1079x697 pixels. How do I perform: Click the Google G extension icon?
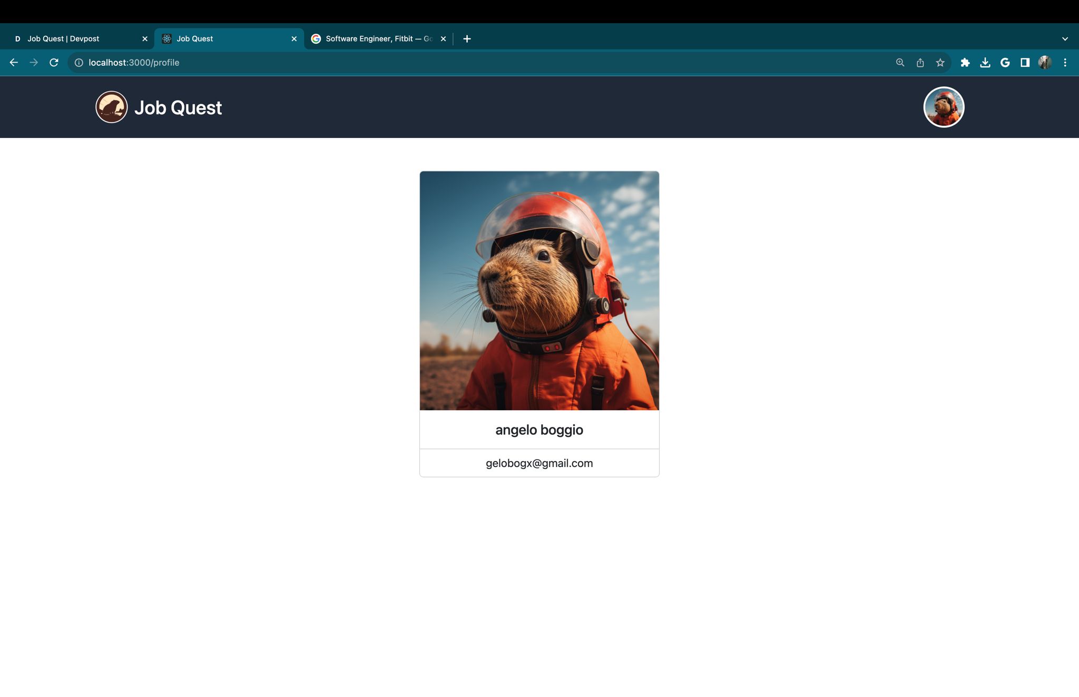click(1005, 63)
